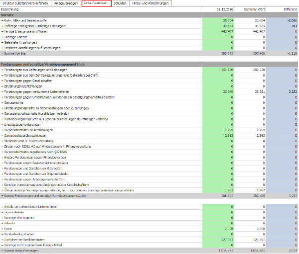This screenshot has height=254, width=299.
Task: Select green cell 2.863 of Gewerbesteuerüberzahlungen
Action: 218,136
